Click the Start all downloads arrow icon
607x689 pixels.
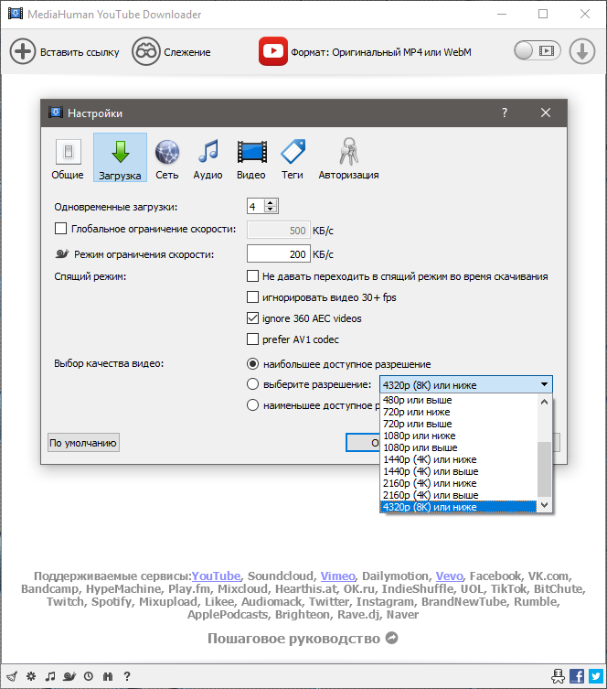[582, 51]
